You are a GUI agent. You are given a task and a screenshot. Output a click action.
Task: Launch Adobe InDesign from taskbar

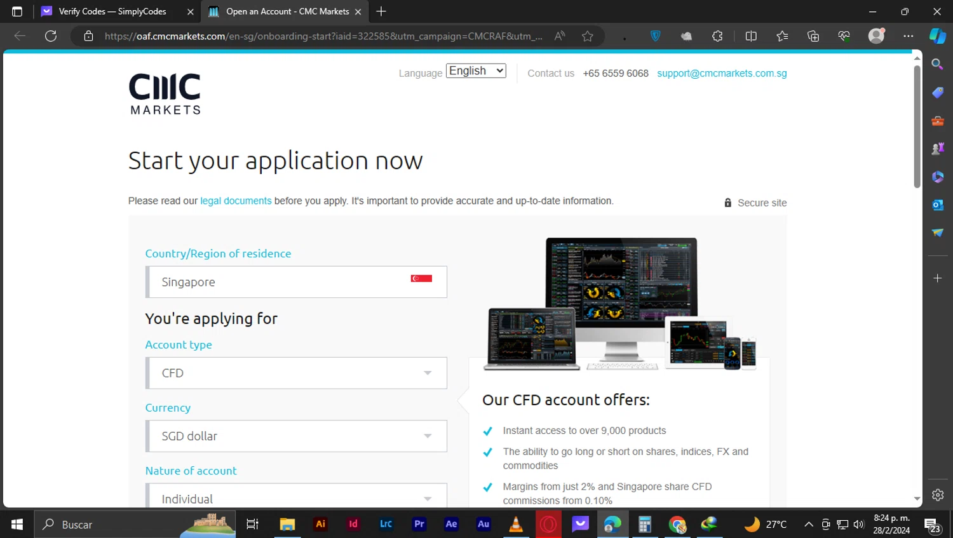[x=353, y=524]
